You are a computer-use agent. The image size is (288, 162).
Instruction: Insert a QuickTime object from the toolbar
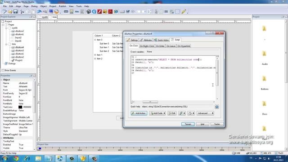[94, 12]
